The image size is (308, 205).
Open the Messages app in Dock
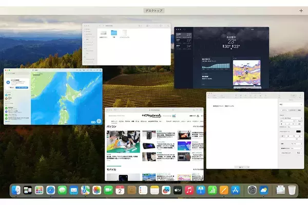(62, 190)
